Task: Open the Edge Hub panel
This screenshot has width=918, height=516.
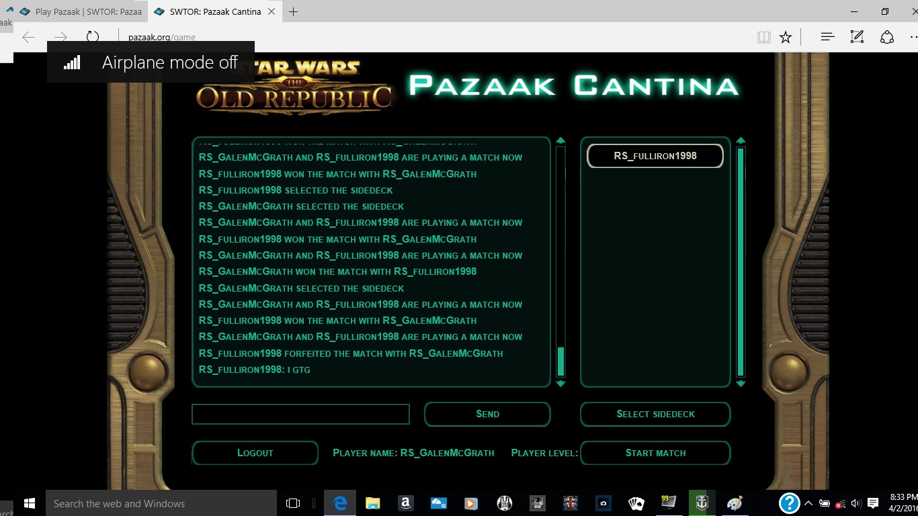Action: coord(827,37)
